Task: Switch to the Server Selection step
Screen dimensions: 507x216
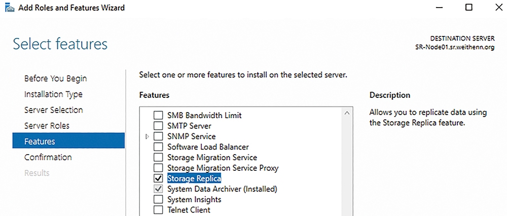Action: (x=54, y=110)
